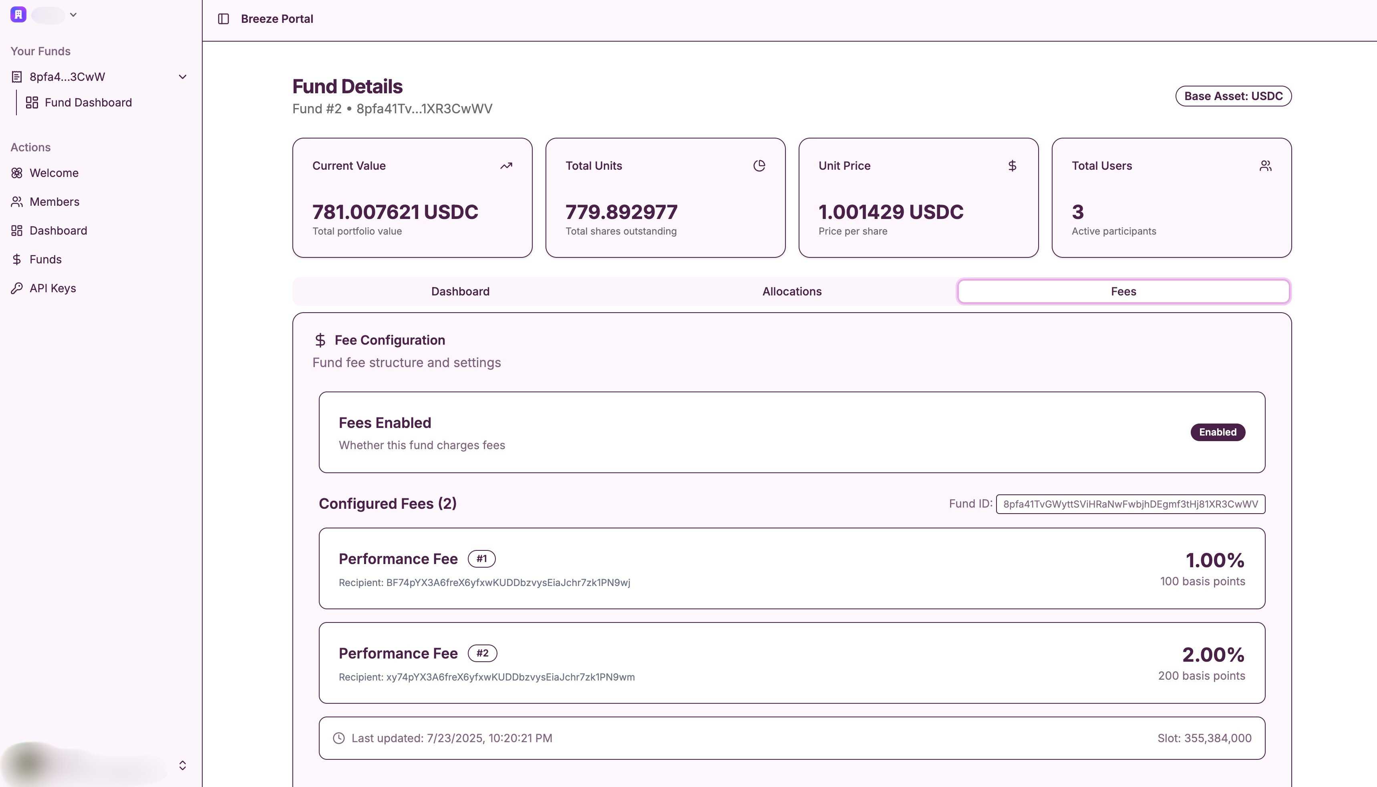The width and height of the screenshot is (1377, 787).
Task: Click the trending arrow icon on Current Value card
Action: pyautogui.click(x=505, y=165)
